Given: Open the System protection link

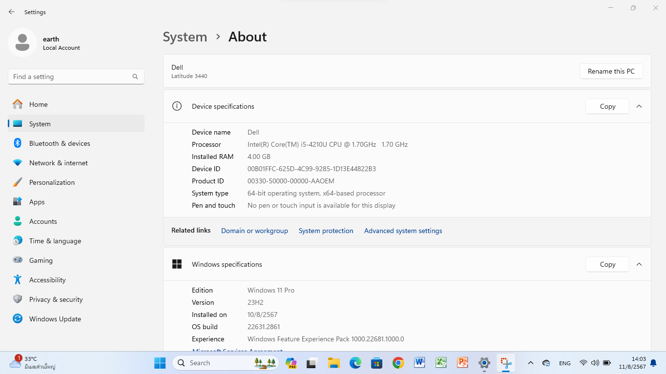Looking at the screenshot, I should 326,231.
